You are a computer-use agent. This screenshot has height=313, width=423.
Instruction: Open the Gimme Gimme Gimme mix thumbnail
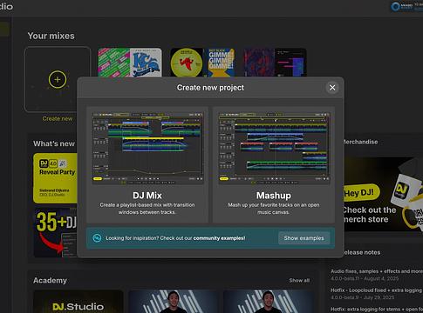pos(202,63)
